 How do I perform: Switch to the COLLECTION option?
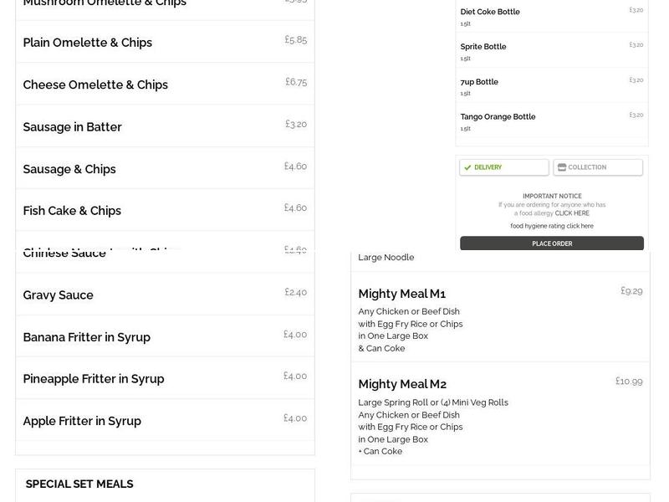(597, 167)
